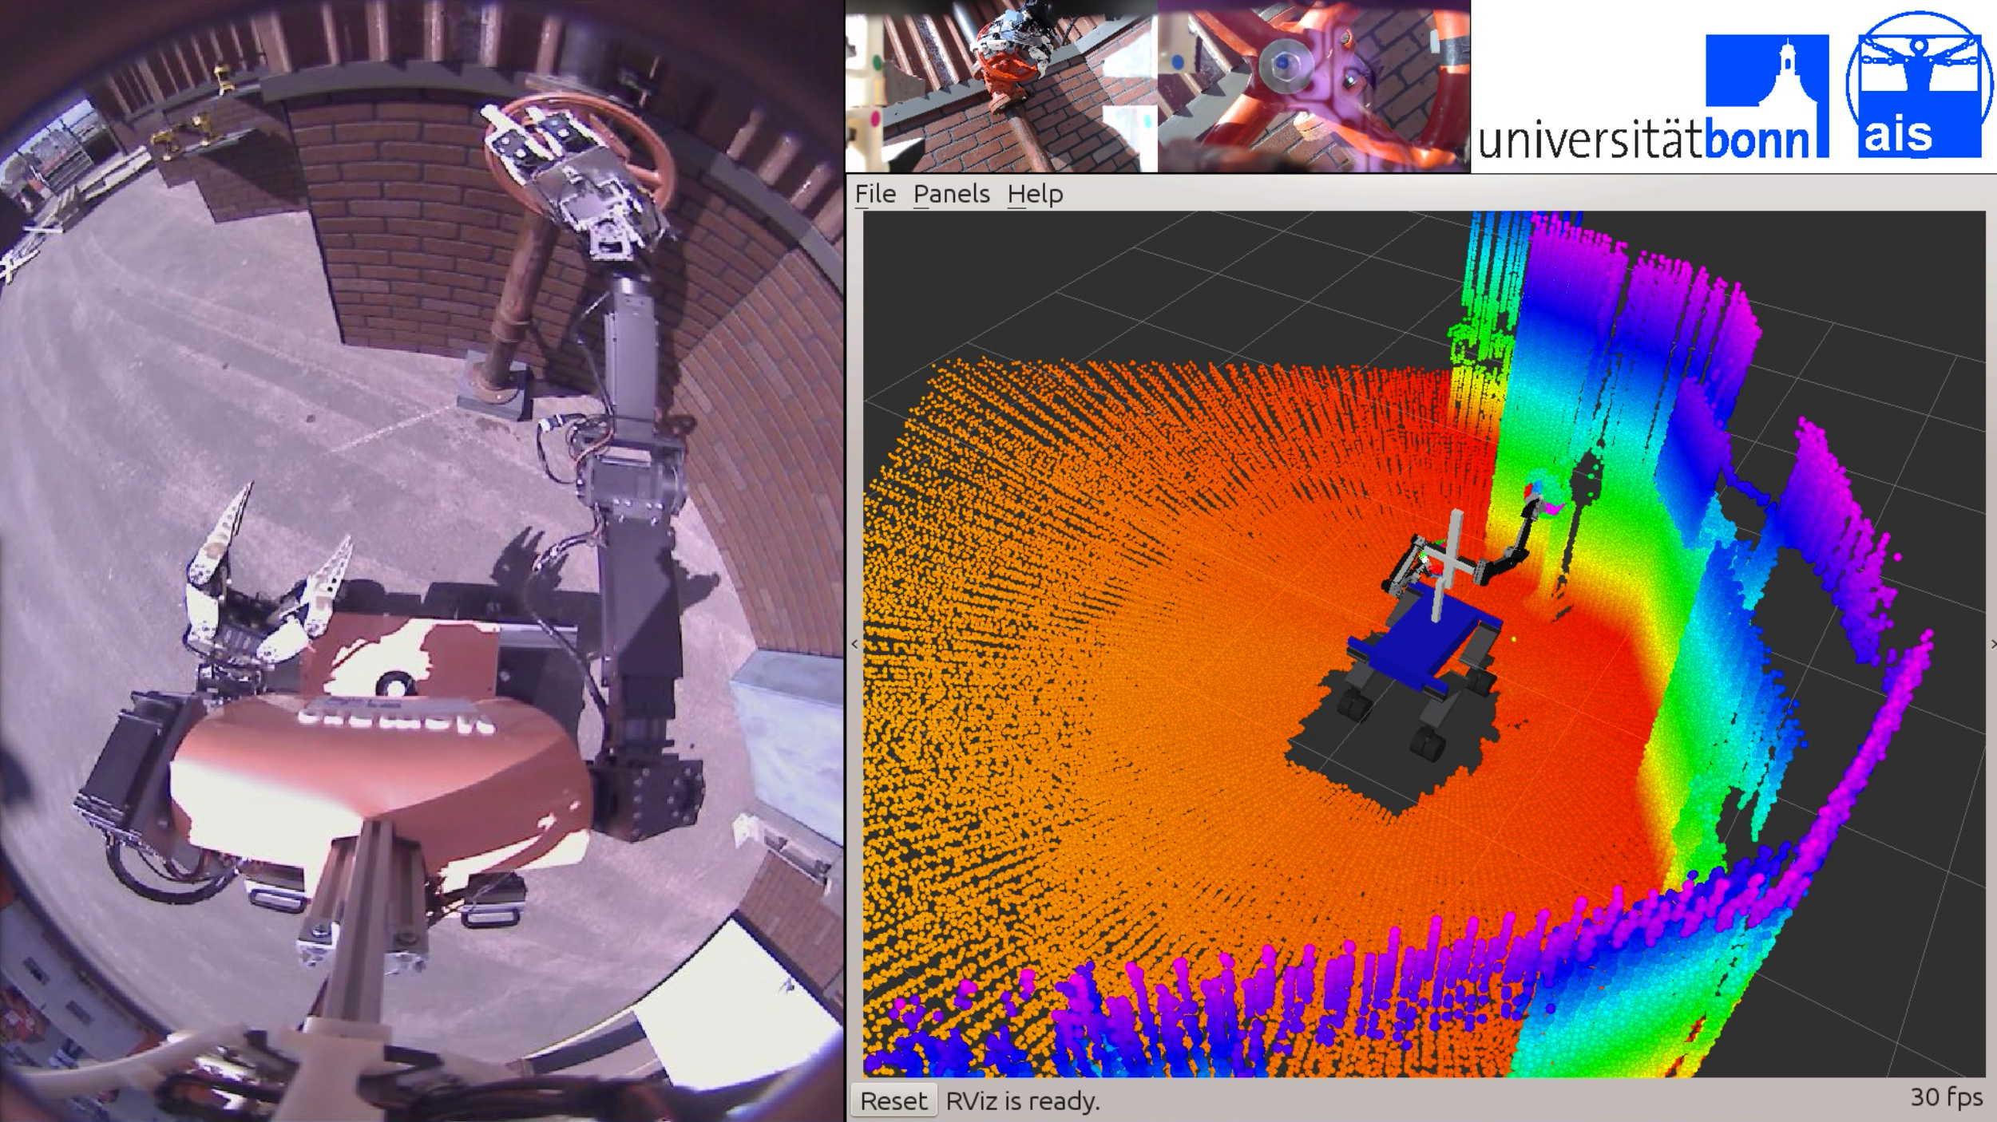Click the Universität Bonn building logo

pos(1767,96)
